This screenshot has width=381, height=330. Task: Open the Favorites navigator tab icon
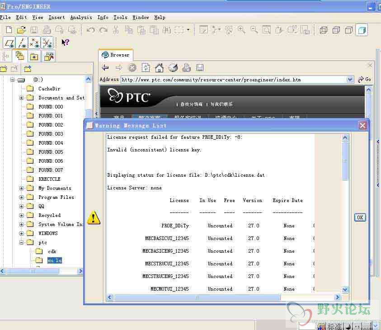coord(34,57)
